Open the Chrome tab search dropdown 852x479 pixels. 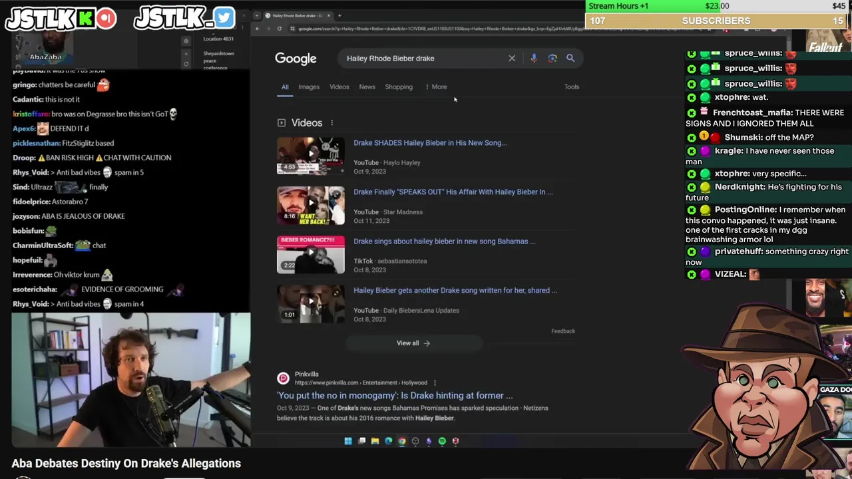[258, 15]
